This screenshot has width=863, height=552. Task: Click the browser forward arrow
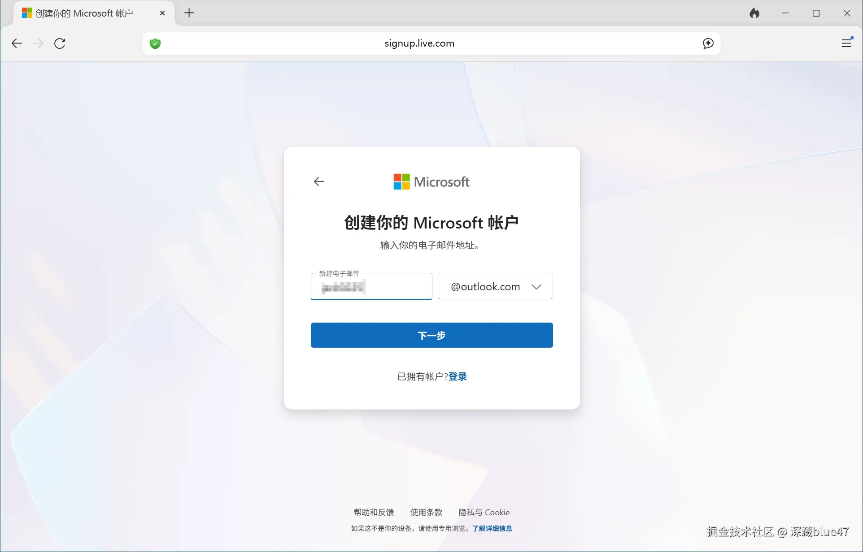38,43
